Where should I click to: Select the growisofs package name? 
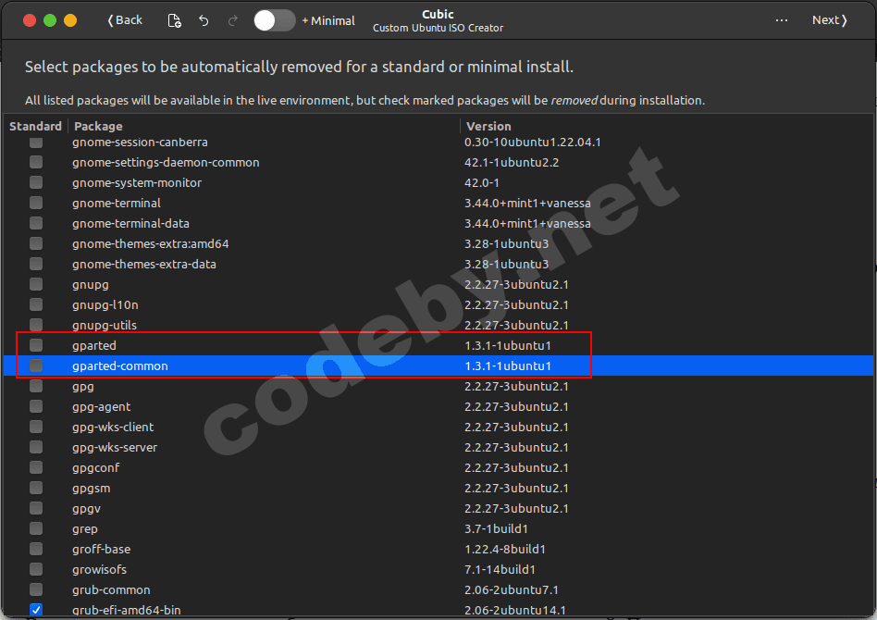[99, 570]
